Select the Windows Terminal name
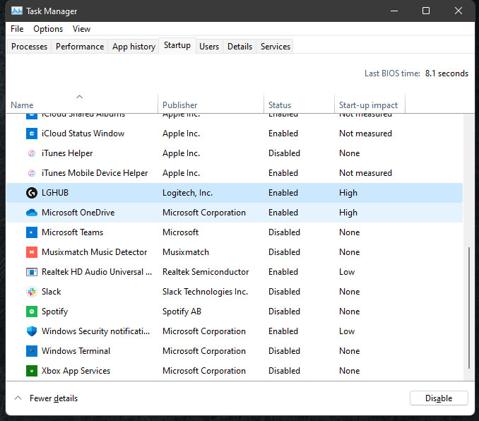The image size is (479, 421). click(x=76, y=351)
